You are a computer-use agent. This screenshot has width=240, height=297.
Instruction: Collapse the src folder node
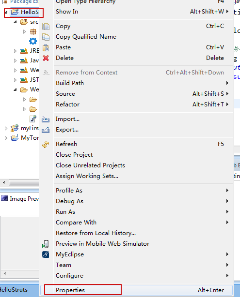pyautogui.click(x=15, y=22)
